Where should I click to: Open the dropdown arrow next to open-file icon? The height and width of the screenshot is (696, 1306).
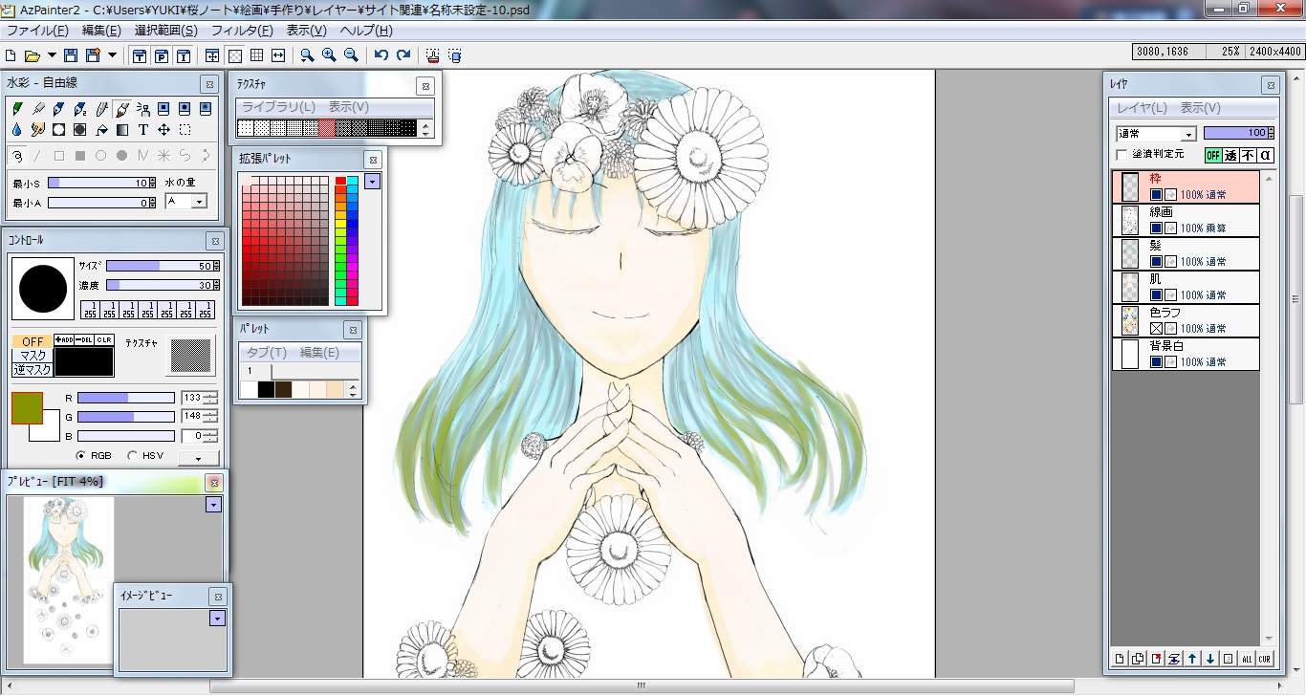52,55
